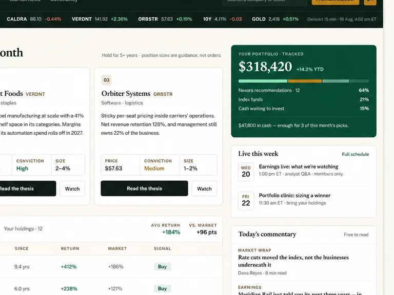The height and width of the screenshot is (295, 394).
Task: Click the Your holdings · 12 label
Action: point(23,229)
